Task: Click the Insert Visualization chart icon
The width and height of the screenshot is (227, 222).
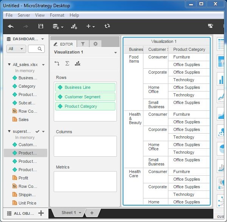Action: tap(74, 26)
